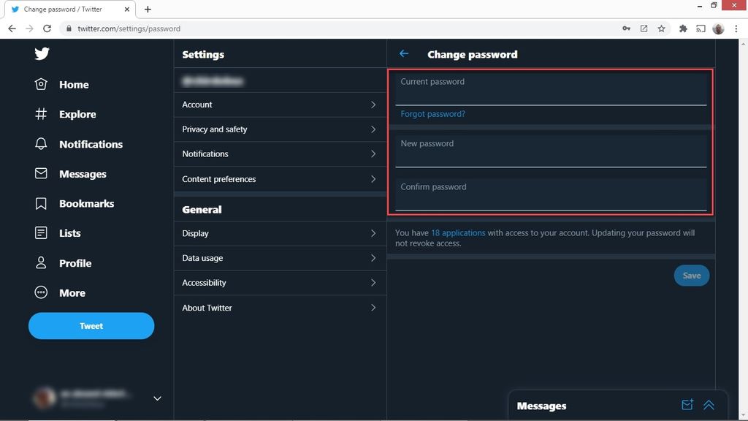Open Bookmarks via the bookmark icon
The width and height of the screenshot is (748, 421).
pyautogui.click(x=42, y=203)
